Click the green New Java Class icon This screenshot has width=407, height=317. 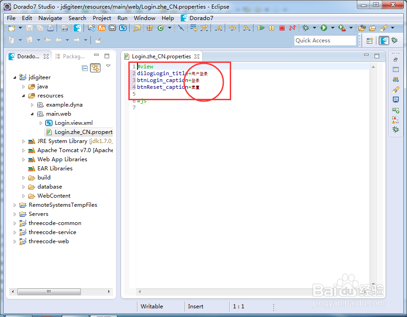coord(161,28)
